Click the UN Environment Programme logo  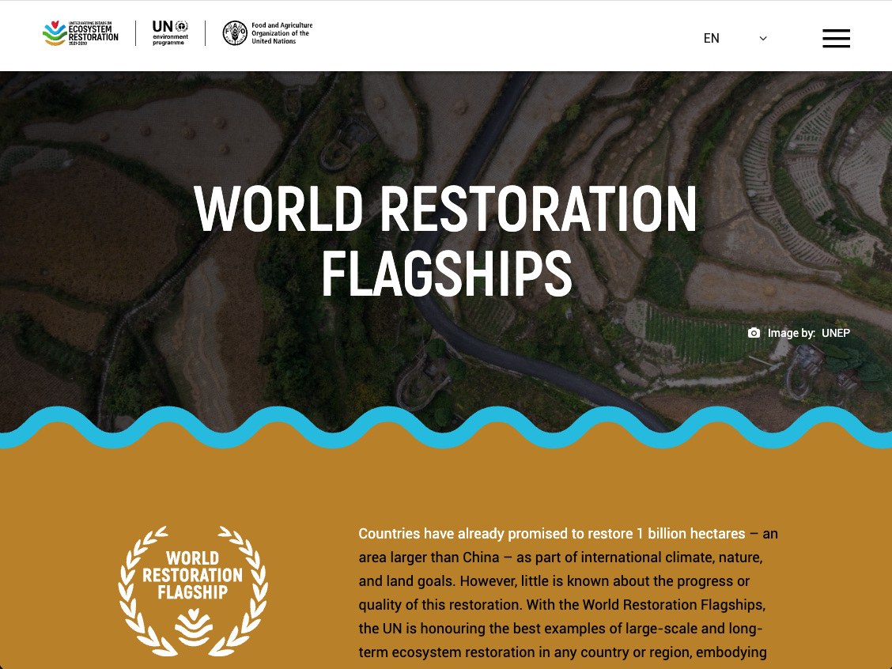click(x=170, y=33)
